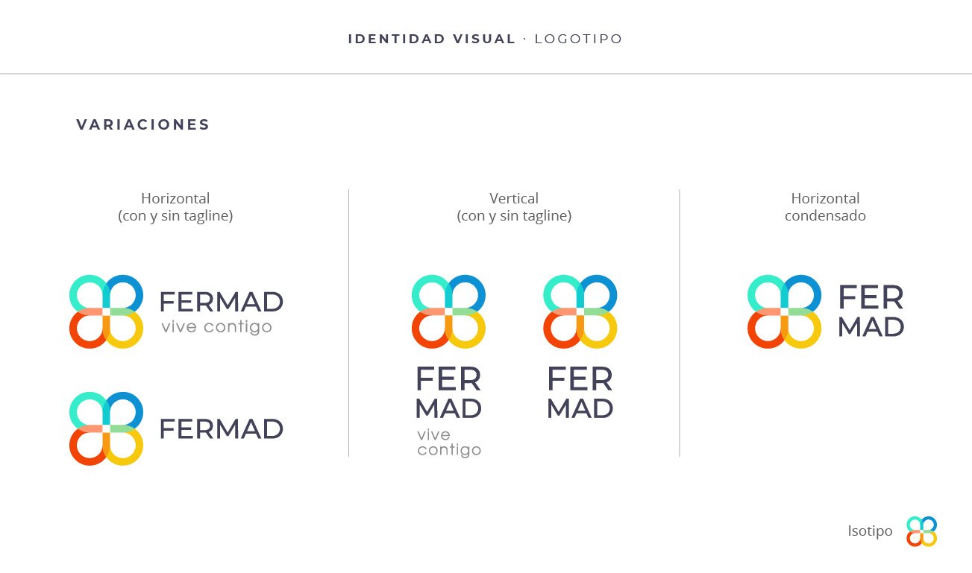This screenshot has width=972, height=573.
Task: Select the "Horizontal (con y sin tagline)" caption
Action: [x=175, y=207]
